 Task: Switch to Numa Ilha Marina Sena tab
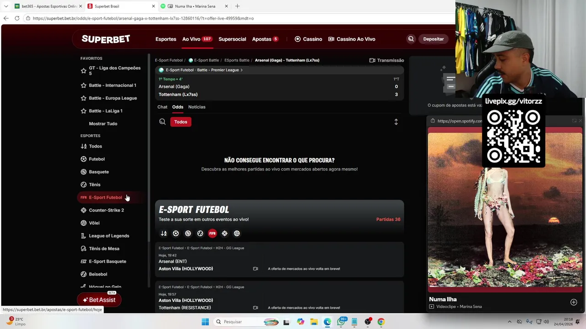(x=195, y=6)
